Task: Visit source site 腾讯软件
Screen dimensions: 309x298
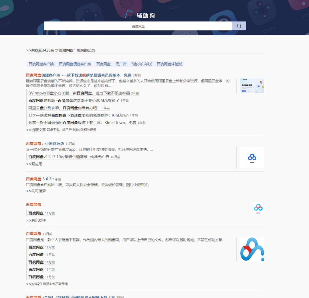Action: (38, 220)
